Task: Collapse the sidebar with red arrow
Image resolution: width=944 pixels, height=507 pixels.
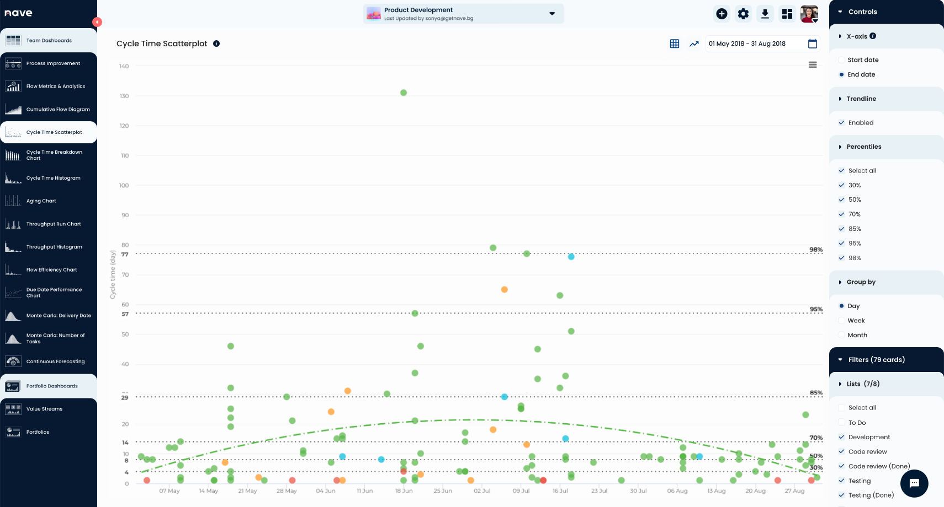Action: [x=97, y=22]
